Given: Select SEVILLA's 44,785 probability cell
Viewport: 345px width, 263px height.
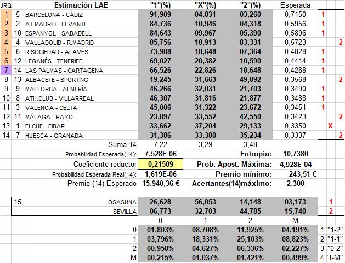Looking at the screenshot, I should pyautogui.click(x=251, y=211).
